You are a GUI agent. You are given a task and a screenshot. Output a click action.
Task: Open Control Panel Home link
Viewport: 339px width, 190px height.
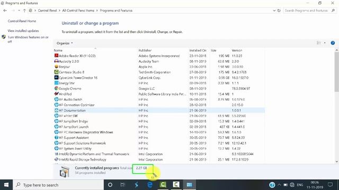click(22, 21)
